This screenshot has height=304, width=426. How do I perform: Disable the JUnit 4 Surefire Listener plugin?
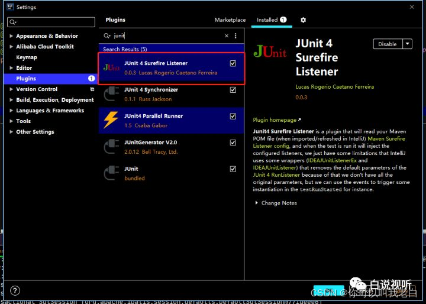click(x=388, y=44)
